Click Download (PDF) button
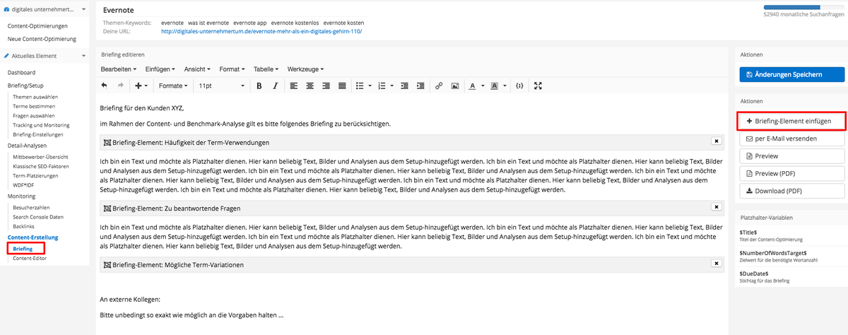 [791, 191]
